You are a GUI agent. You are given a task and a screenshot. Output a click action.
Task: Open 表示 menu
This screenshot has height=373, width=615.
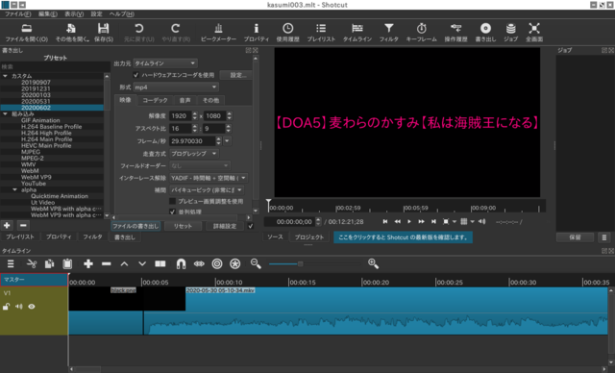[74, 14]
